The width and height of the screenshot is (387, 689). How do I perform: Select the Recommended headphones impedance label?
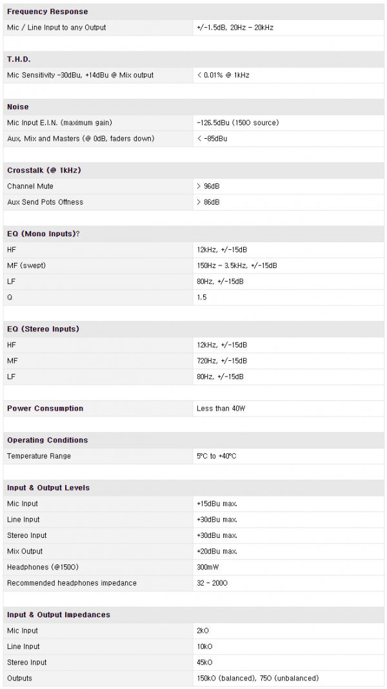point(72,583)
